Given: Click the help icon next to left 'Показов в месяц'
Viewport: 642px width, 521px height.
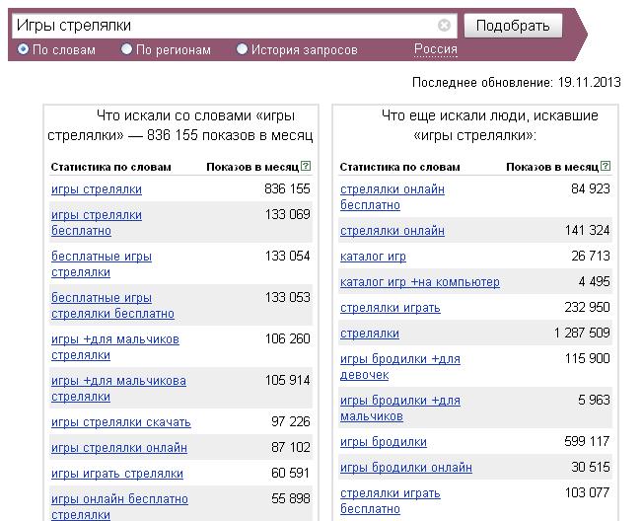Looking at the screenshot, I should pos(306,166).
